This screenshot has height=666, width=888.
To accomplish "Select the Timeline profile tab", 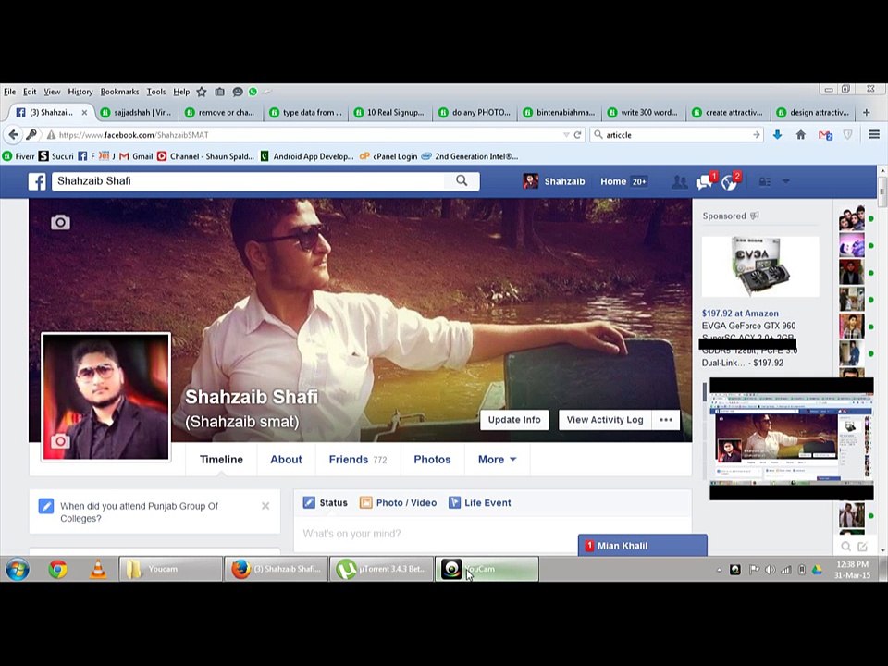I will pyautogui.click(x=221, y=460).
